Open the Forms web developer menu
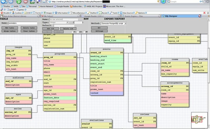210x129 pixels. coord(38,13)
